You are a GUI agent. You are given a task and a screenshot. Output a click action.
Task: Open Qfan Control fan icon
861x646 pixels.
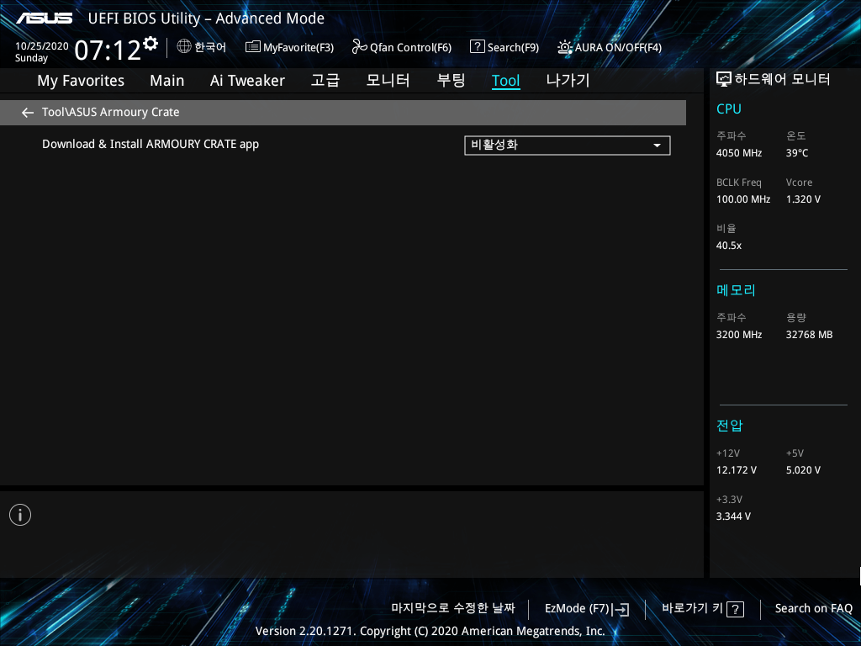pos(359,47)
